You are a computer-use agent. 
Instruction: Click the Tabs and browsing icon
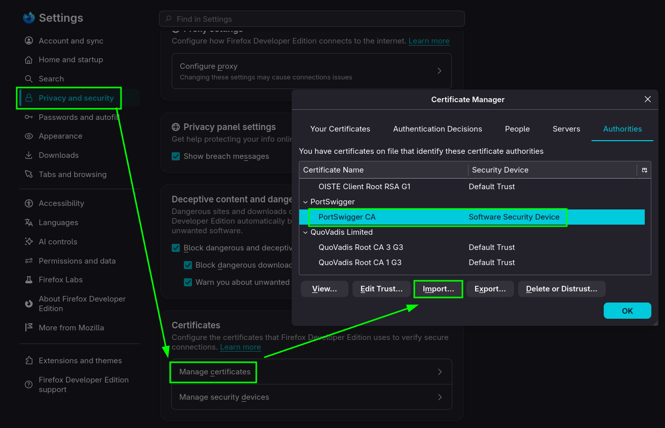point(29,175)
